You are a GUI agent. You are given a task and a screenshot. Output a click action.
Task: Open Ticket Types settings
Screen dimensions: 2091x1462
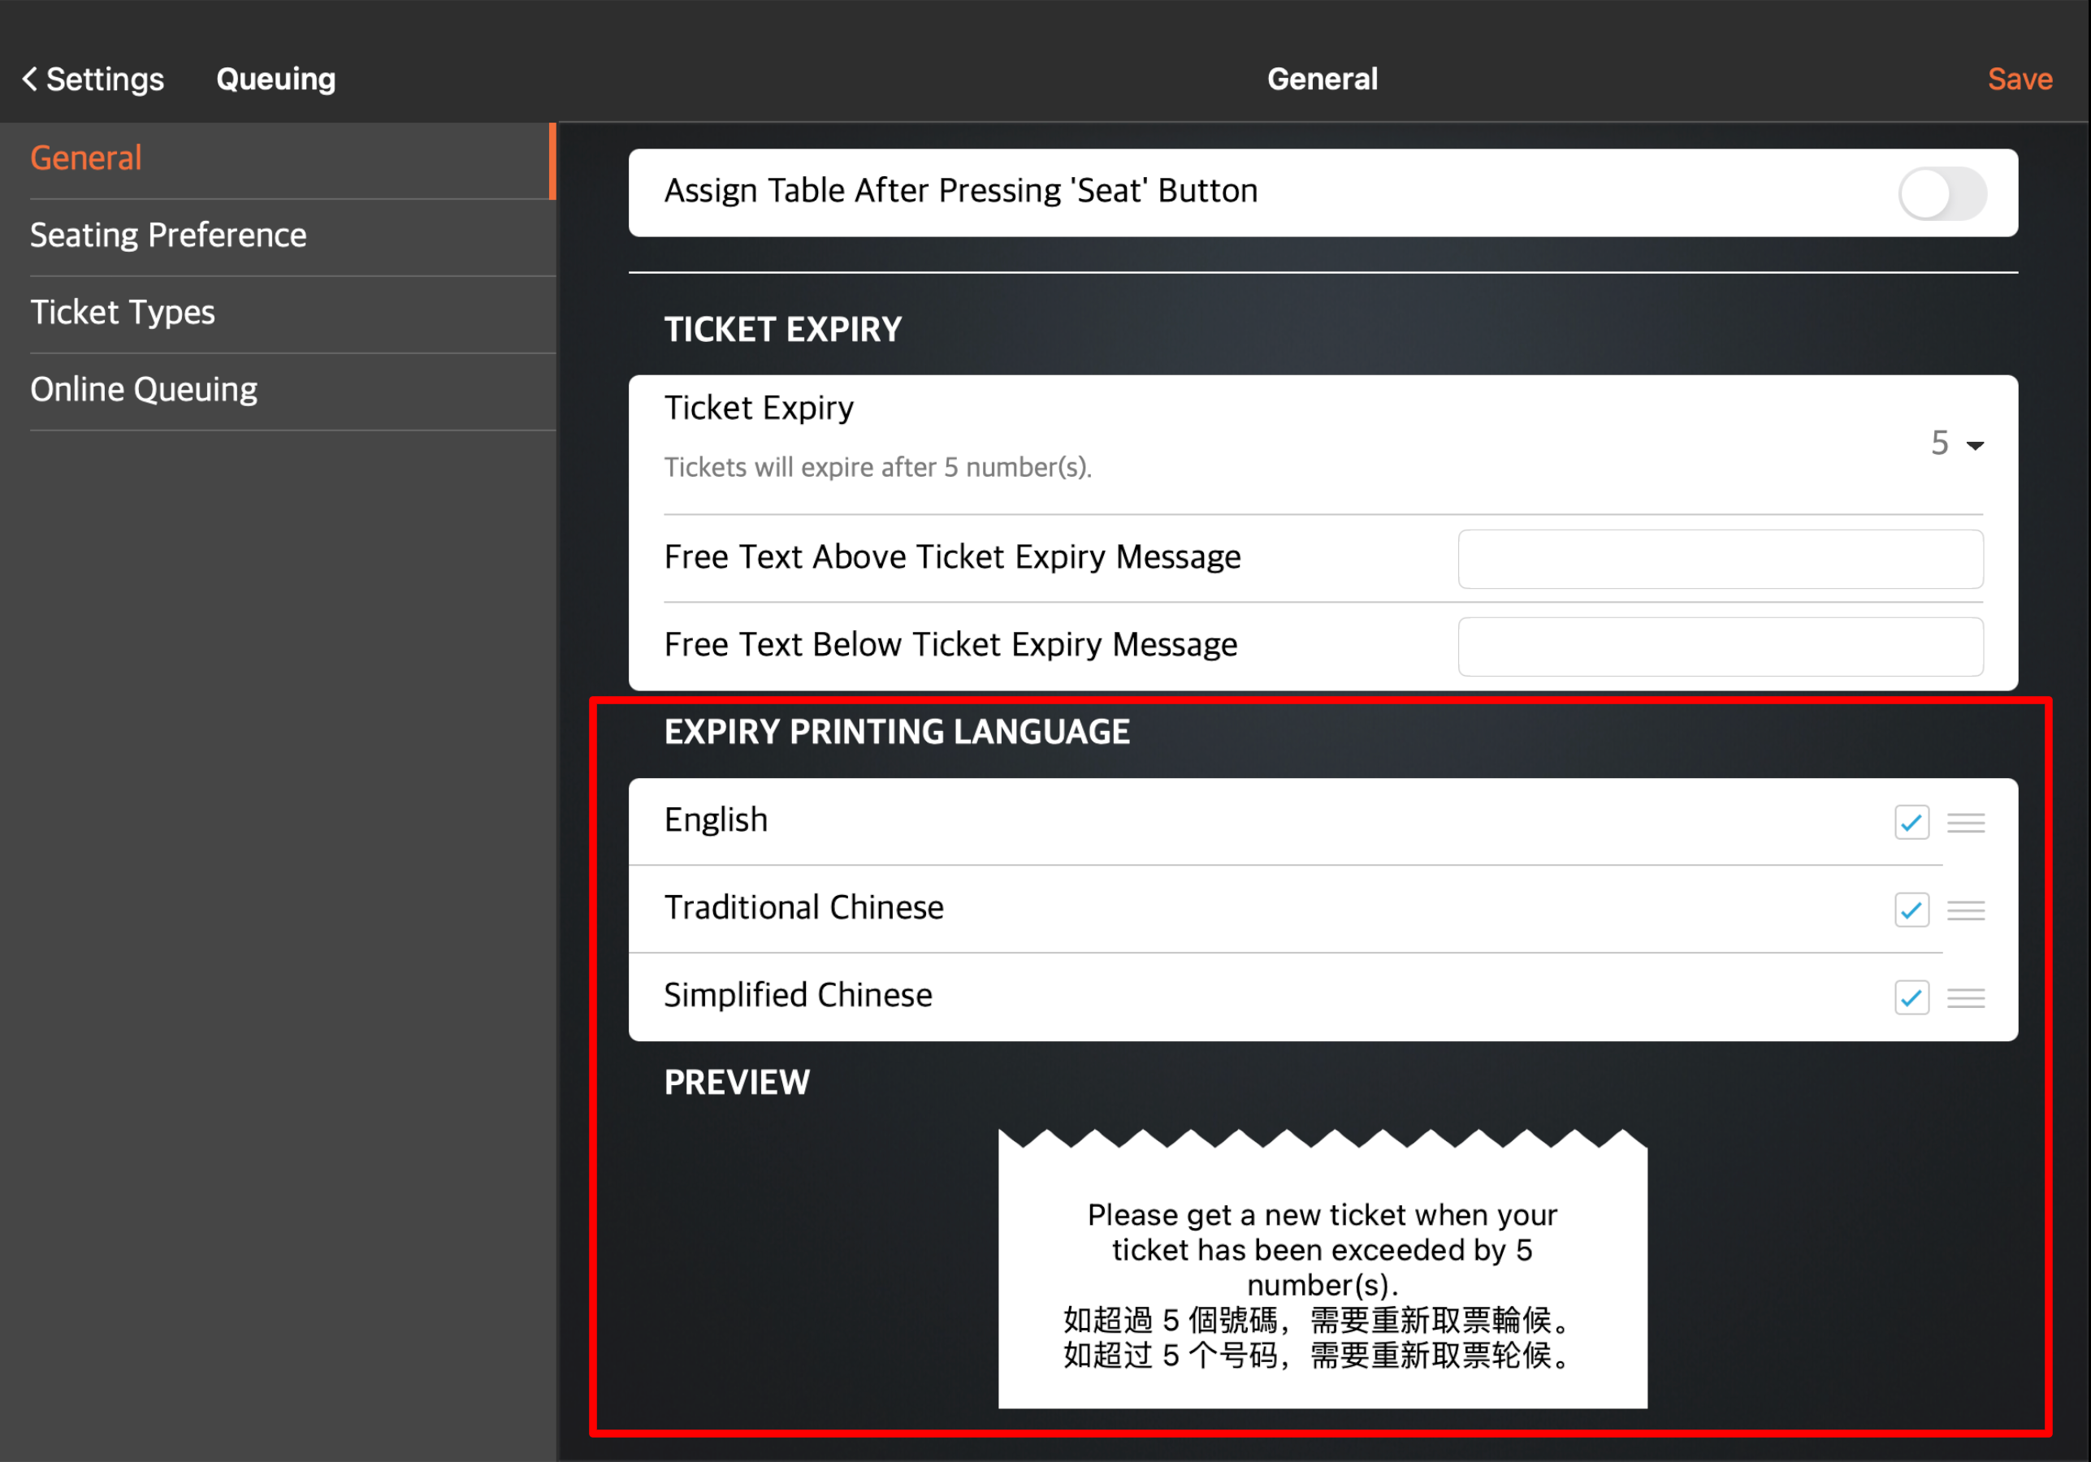pos(123,314)
